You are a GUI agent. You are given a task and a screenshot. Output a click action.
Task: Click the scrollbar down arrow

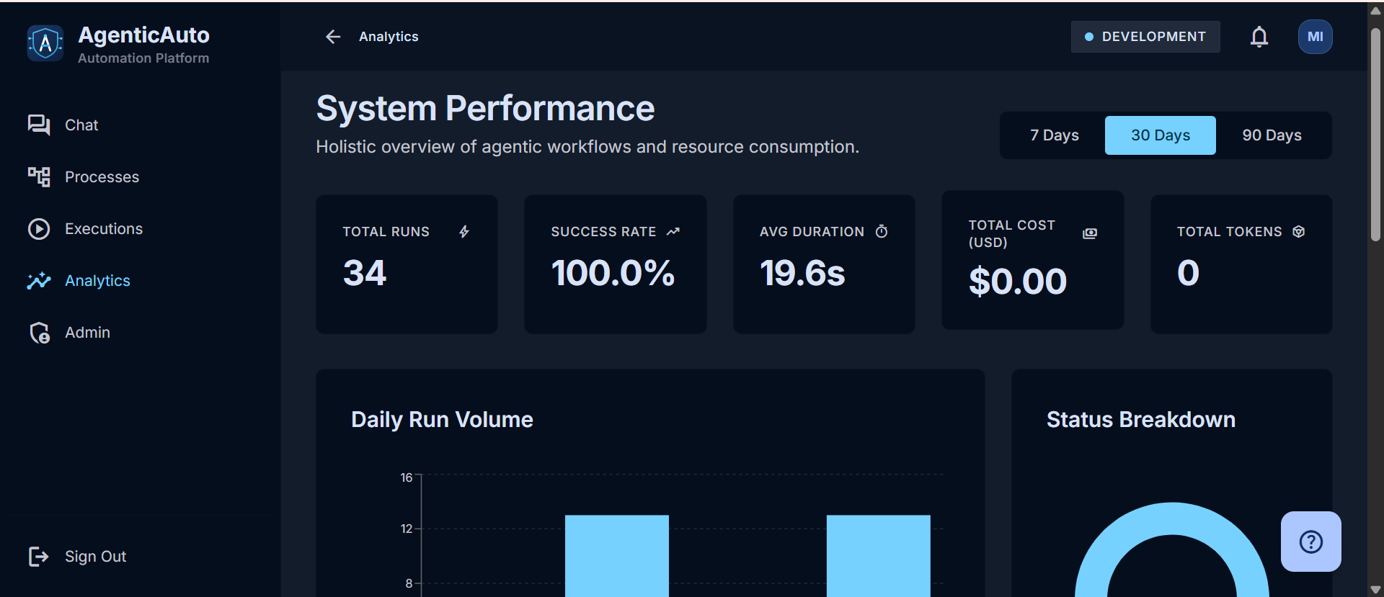(x=1376, y=590)
